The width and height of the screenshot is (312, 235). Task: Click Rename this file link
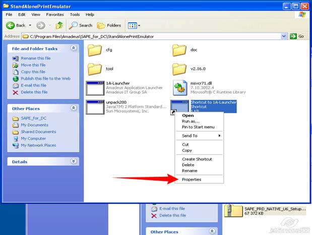[36, 58]
